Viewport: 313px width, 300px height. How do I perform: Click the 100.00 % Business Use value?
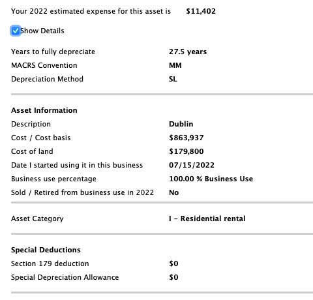point(211,179)
